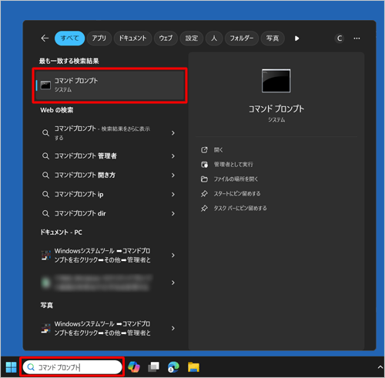Click the folder icon beside ファイルの場所を開く
The width and height of the screenshot is (385, 378).
point(204,179)
